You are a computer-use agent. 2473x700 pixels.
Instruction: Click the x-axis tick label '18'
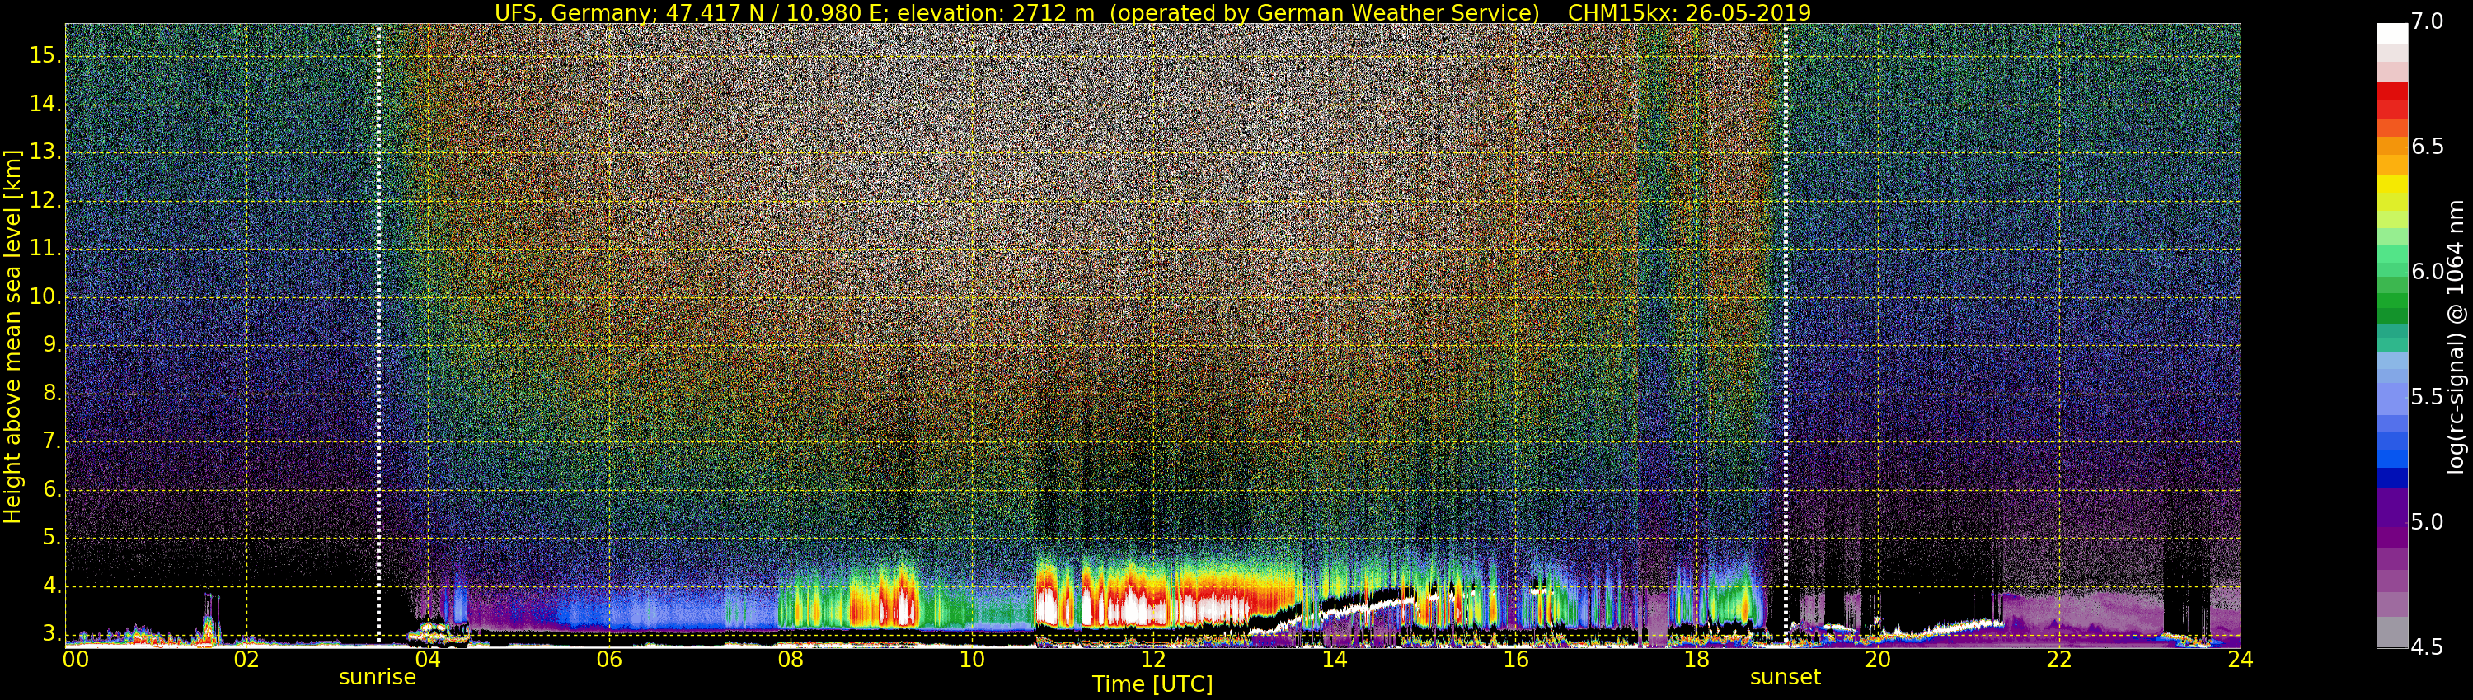1696,660
